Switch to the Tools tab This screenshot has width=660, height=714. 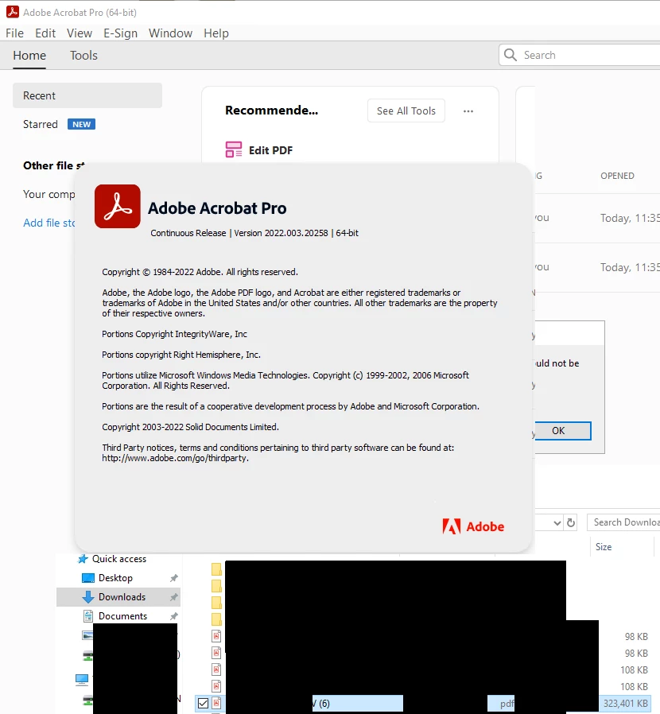click(83, 56)
